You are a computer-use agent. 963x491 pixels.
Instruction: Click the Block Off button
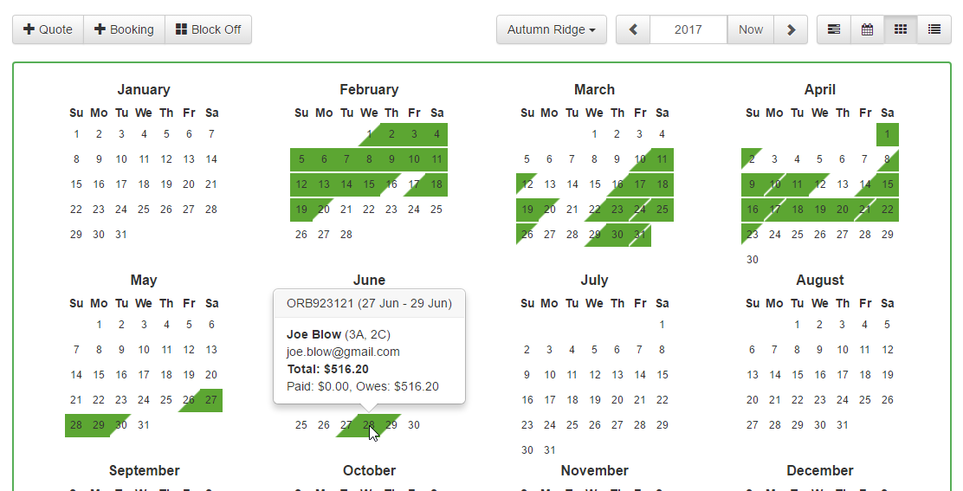point(208,29)
